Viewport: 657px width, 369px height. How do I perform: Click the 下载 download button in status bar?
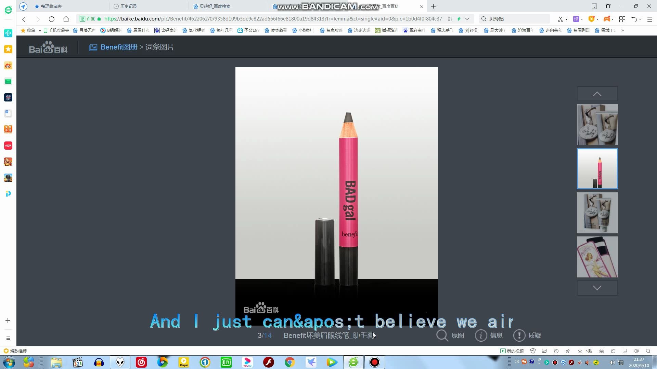[585, 351]
